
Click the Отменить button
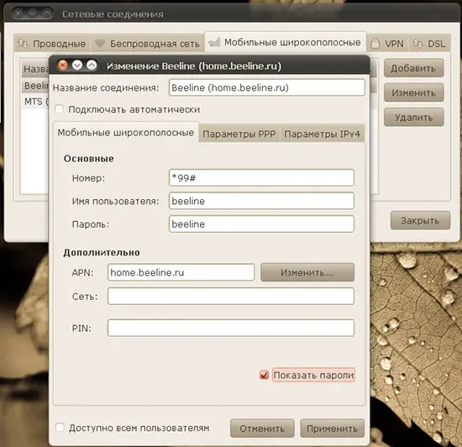[x=262, y=429]
